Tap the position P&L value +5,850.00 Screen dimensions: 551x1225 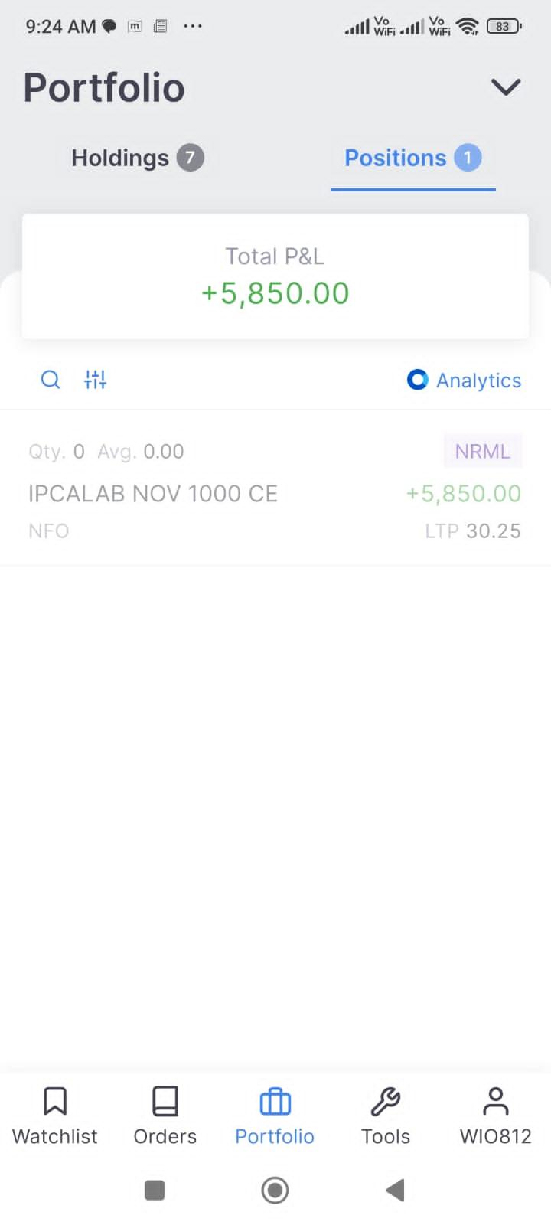(464, 494)
